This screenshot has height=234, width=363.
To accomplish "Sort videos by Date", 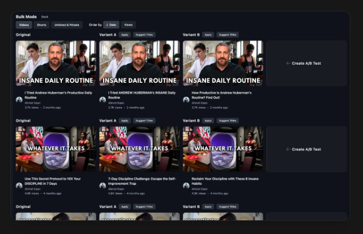I will click(111, 25).
